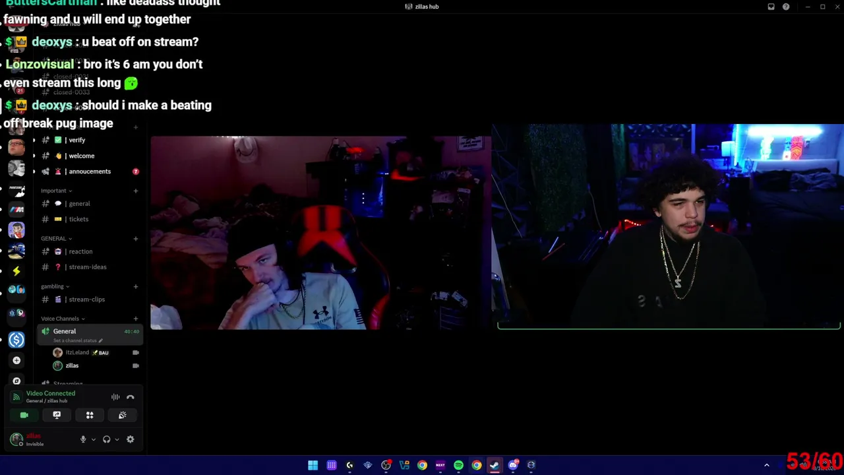Collapse the Important category
The height and width of the screenshot is (475, 844).
(56, 191)
